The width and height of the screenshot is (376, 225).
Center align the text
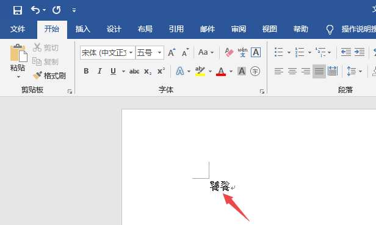292,71
